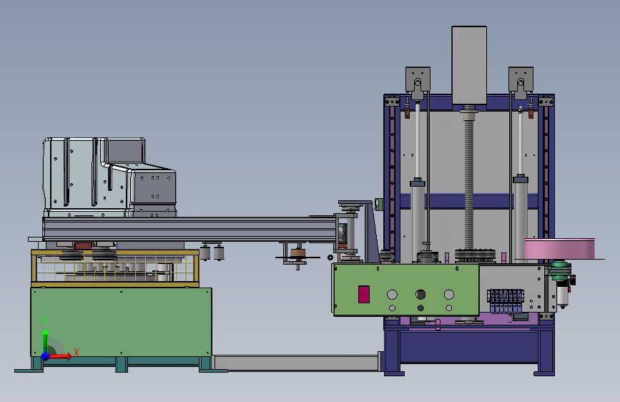Screen dimensions: 620x402
Task: Select the blue solenoid valve manifold
Action: 506,300
